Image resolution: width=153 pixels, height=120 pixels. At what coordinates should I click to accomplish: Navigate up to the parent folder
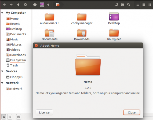(x=18, y=5)
